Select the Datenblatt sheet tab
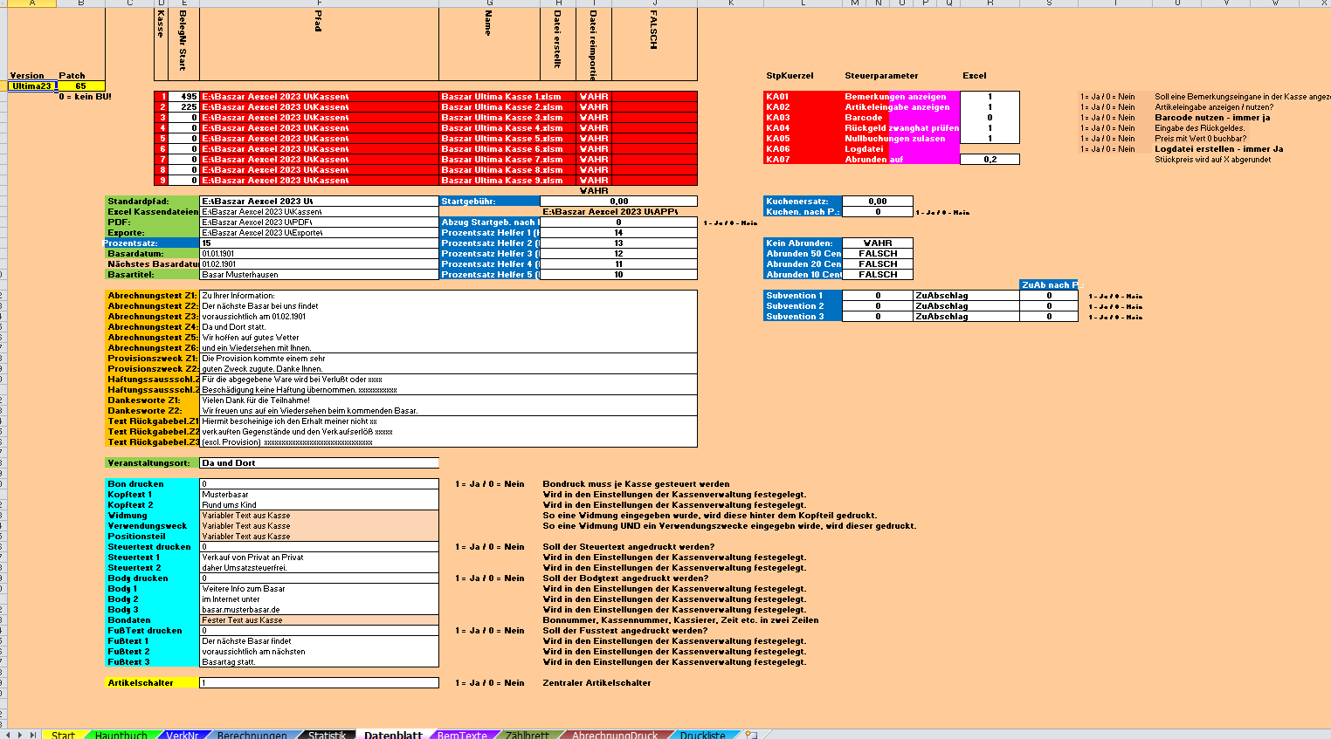The height and width of the screenshot is (739, 1331). tap(393, 736)
